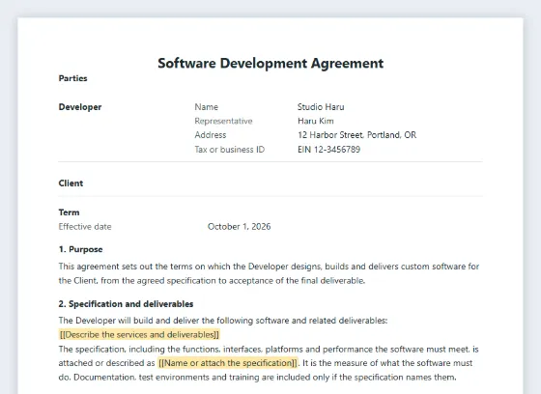Click the 'Term' section heading
Viewport: 541px width, 394px height.
(69, 212)
